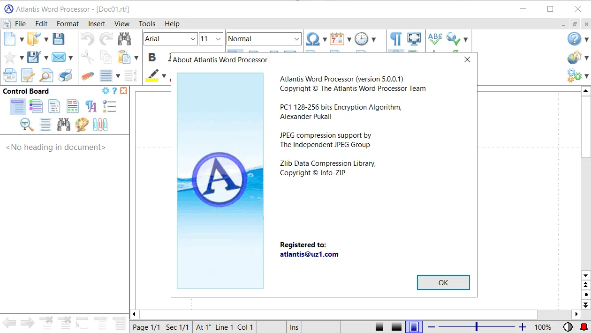Select Print Layout view in status bar
Viewport: 591px width, 333px height.
click(x=414, y=327)
